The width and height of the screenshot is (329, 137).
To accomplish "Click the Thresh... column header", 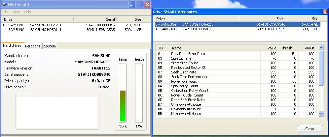I will pyautogui.click(x=288, y=48).
